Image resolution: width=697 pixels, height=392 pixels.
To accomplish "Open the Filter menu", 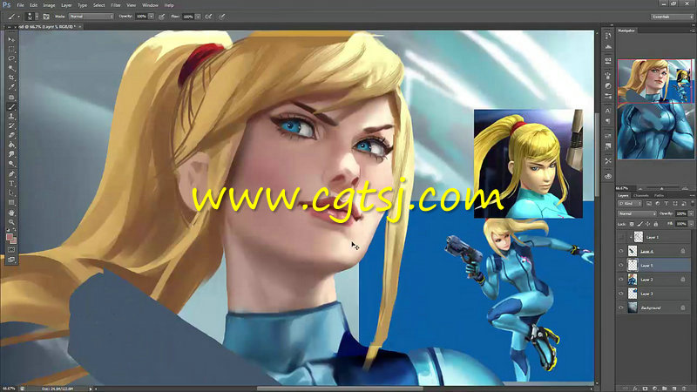I will [x=116, y=5].
